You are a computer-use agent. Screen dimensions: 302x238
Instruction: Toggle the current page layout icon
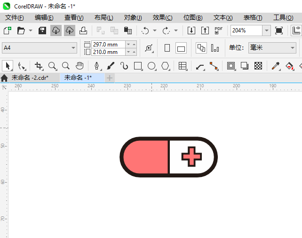point(215,48)
